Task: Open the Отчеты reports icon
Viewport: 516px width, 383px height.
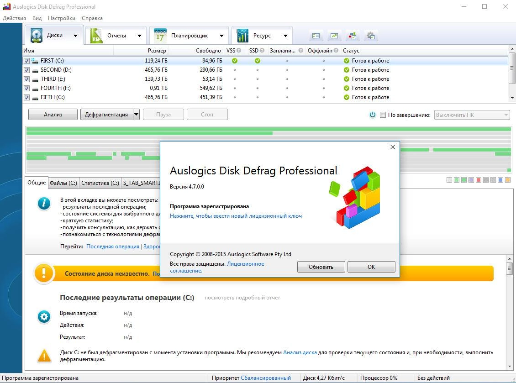Action: (96, 36)
